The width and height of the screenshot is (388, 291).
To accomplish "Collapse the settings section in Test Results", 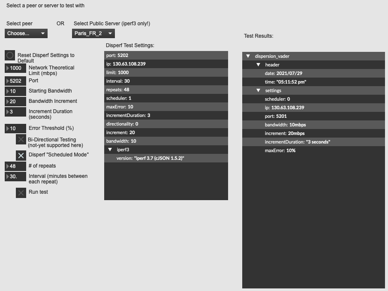I will [259, 90].
